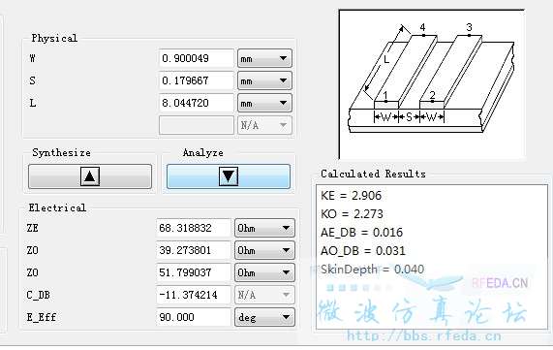Click the W value field 0.900049
The height and width of the screenshot is (350, 553).
(197, 58)
